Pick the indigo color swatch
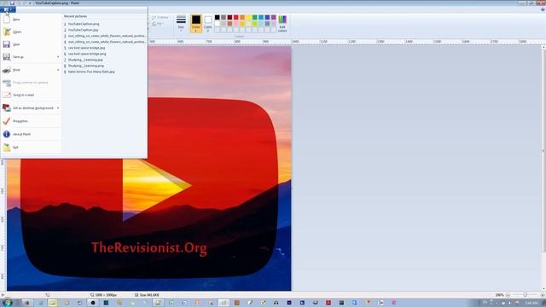This screenshot has height=307, width=546. pos(267,17)
